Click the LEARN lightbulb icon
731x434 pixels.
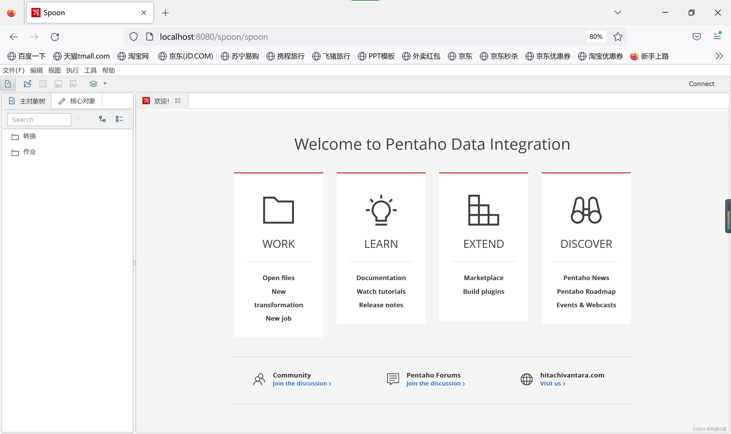381,210
